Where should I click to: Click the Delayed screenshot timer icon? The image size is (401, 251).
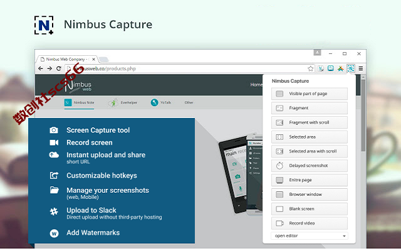(x=279, y=166)
